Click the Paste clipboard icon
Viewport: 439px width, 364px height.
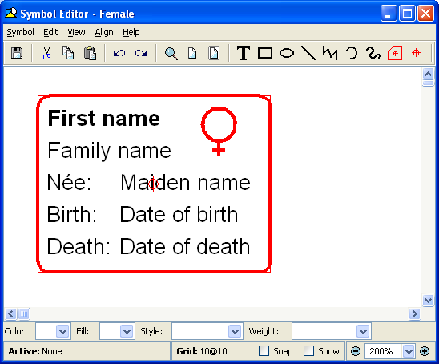pos(91,53)
